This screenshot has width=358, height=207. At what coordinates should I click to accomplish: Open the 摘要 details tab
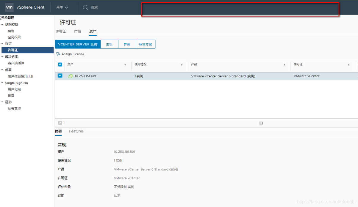(x=58, y=131)
